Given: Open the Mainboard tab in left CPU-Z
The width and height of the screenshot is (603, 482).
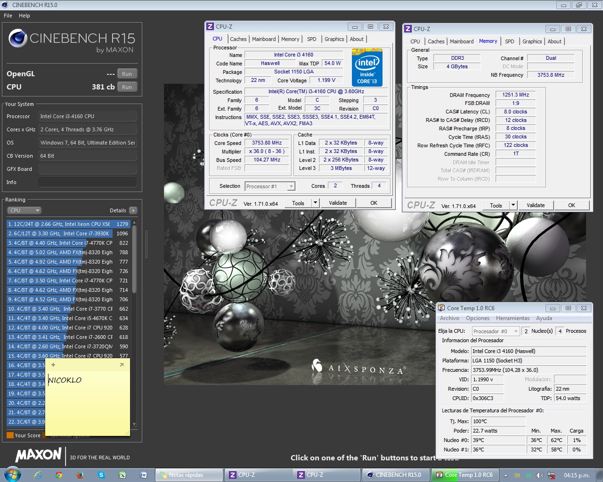Looking at the screenshot, I should click(264, 39).
